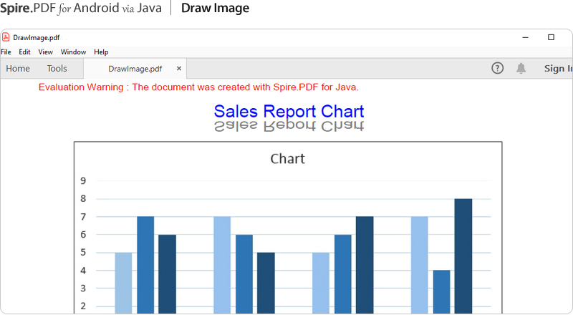Switch to the Tools tab
The width and height of the screenshot is (573, 315).
coord(57,69)
